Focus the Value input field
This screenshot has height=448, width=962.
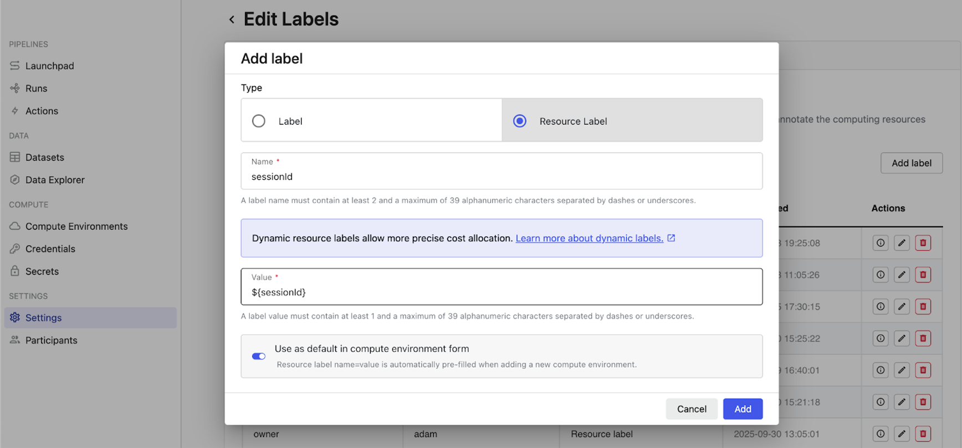pyautogui.click(x=501, y=292)
